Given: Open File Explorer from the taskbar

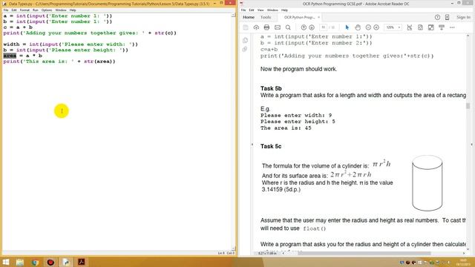Looking at the screenshot, I should [20, 262].
